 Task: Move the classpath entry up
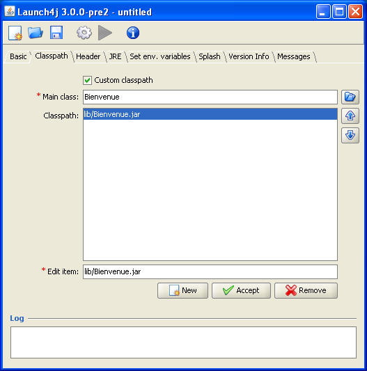click(x=350, y=116)
